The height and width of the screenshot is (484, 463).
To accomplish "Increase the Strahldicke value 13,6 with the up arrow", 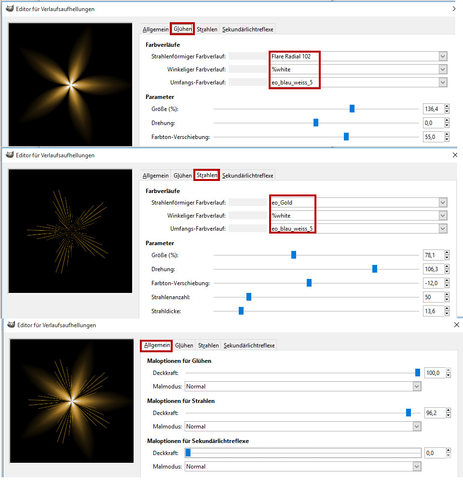I will pos(447,308).
